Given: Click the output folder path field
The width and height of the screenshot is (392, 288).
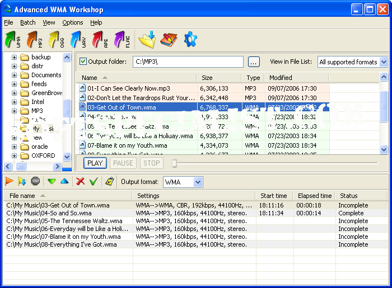Looking at the screenshot, I should click(188, 62).
